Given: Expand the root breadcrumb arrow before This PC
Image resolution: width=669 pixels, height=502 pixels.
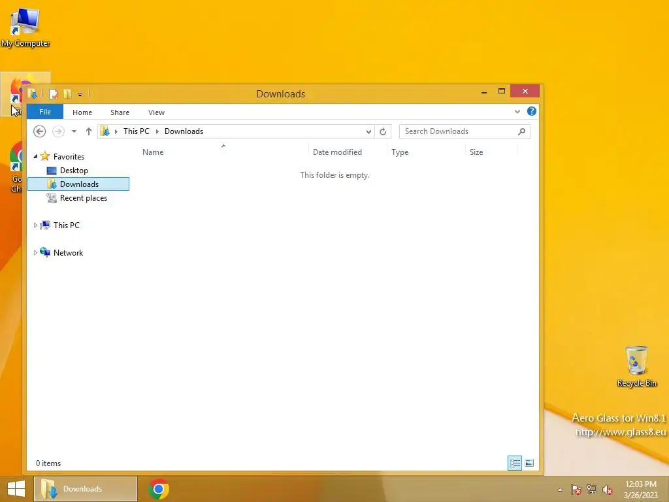Looking at the screenshot, I should pyautogui.click(x=116, y=131).
